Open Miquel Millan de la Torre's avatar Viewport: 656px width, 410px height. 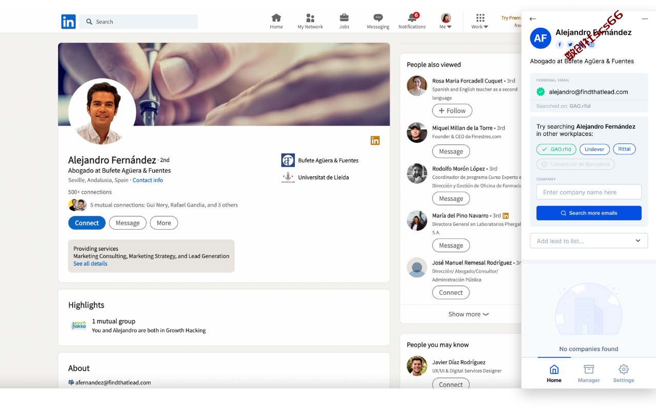click(417, 133)
